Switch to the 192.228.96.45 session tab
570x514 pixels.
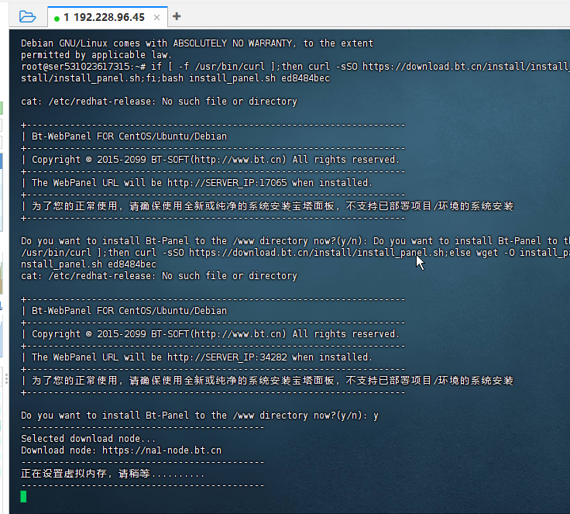coord(108,17)
